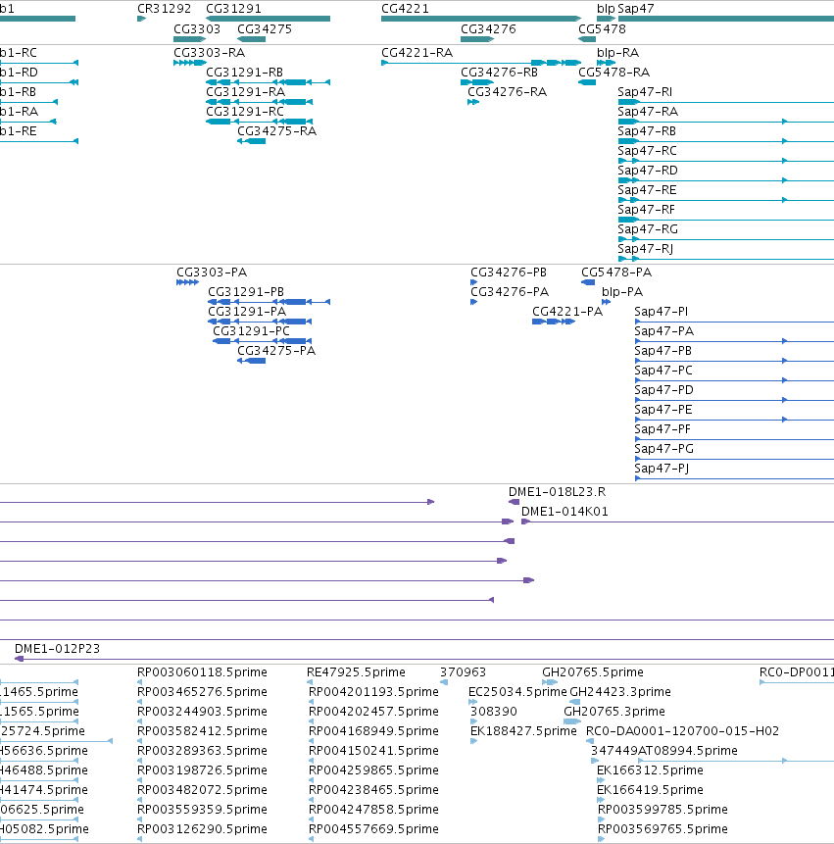The height and width of the screenshot is (844, 834).
Task: Click the CG4221 gene bar
Action: [x=481, y=19]
